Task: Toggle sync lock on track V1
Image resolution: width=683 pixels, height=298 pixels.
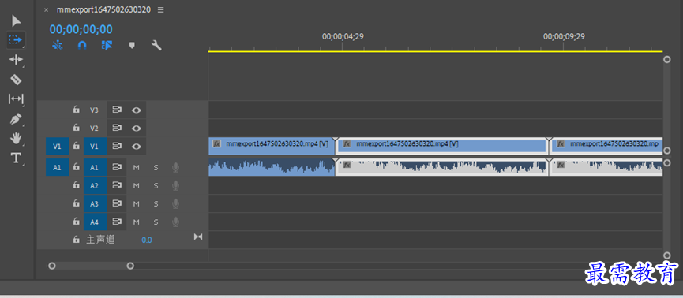Action: click(x=117, y=147)
